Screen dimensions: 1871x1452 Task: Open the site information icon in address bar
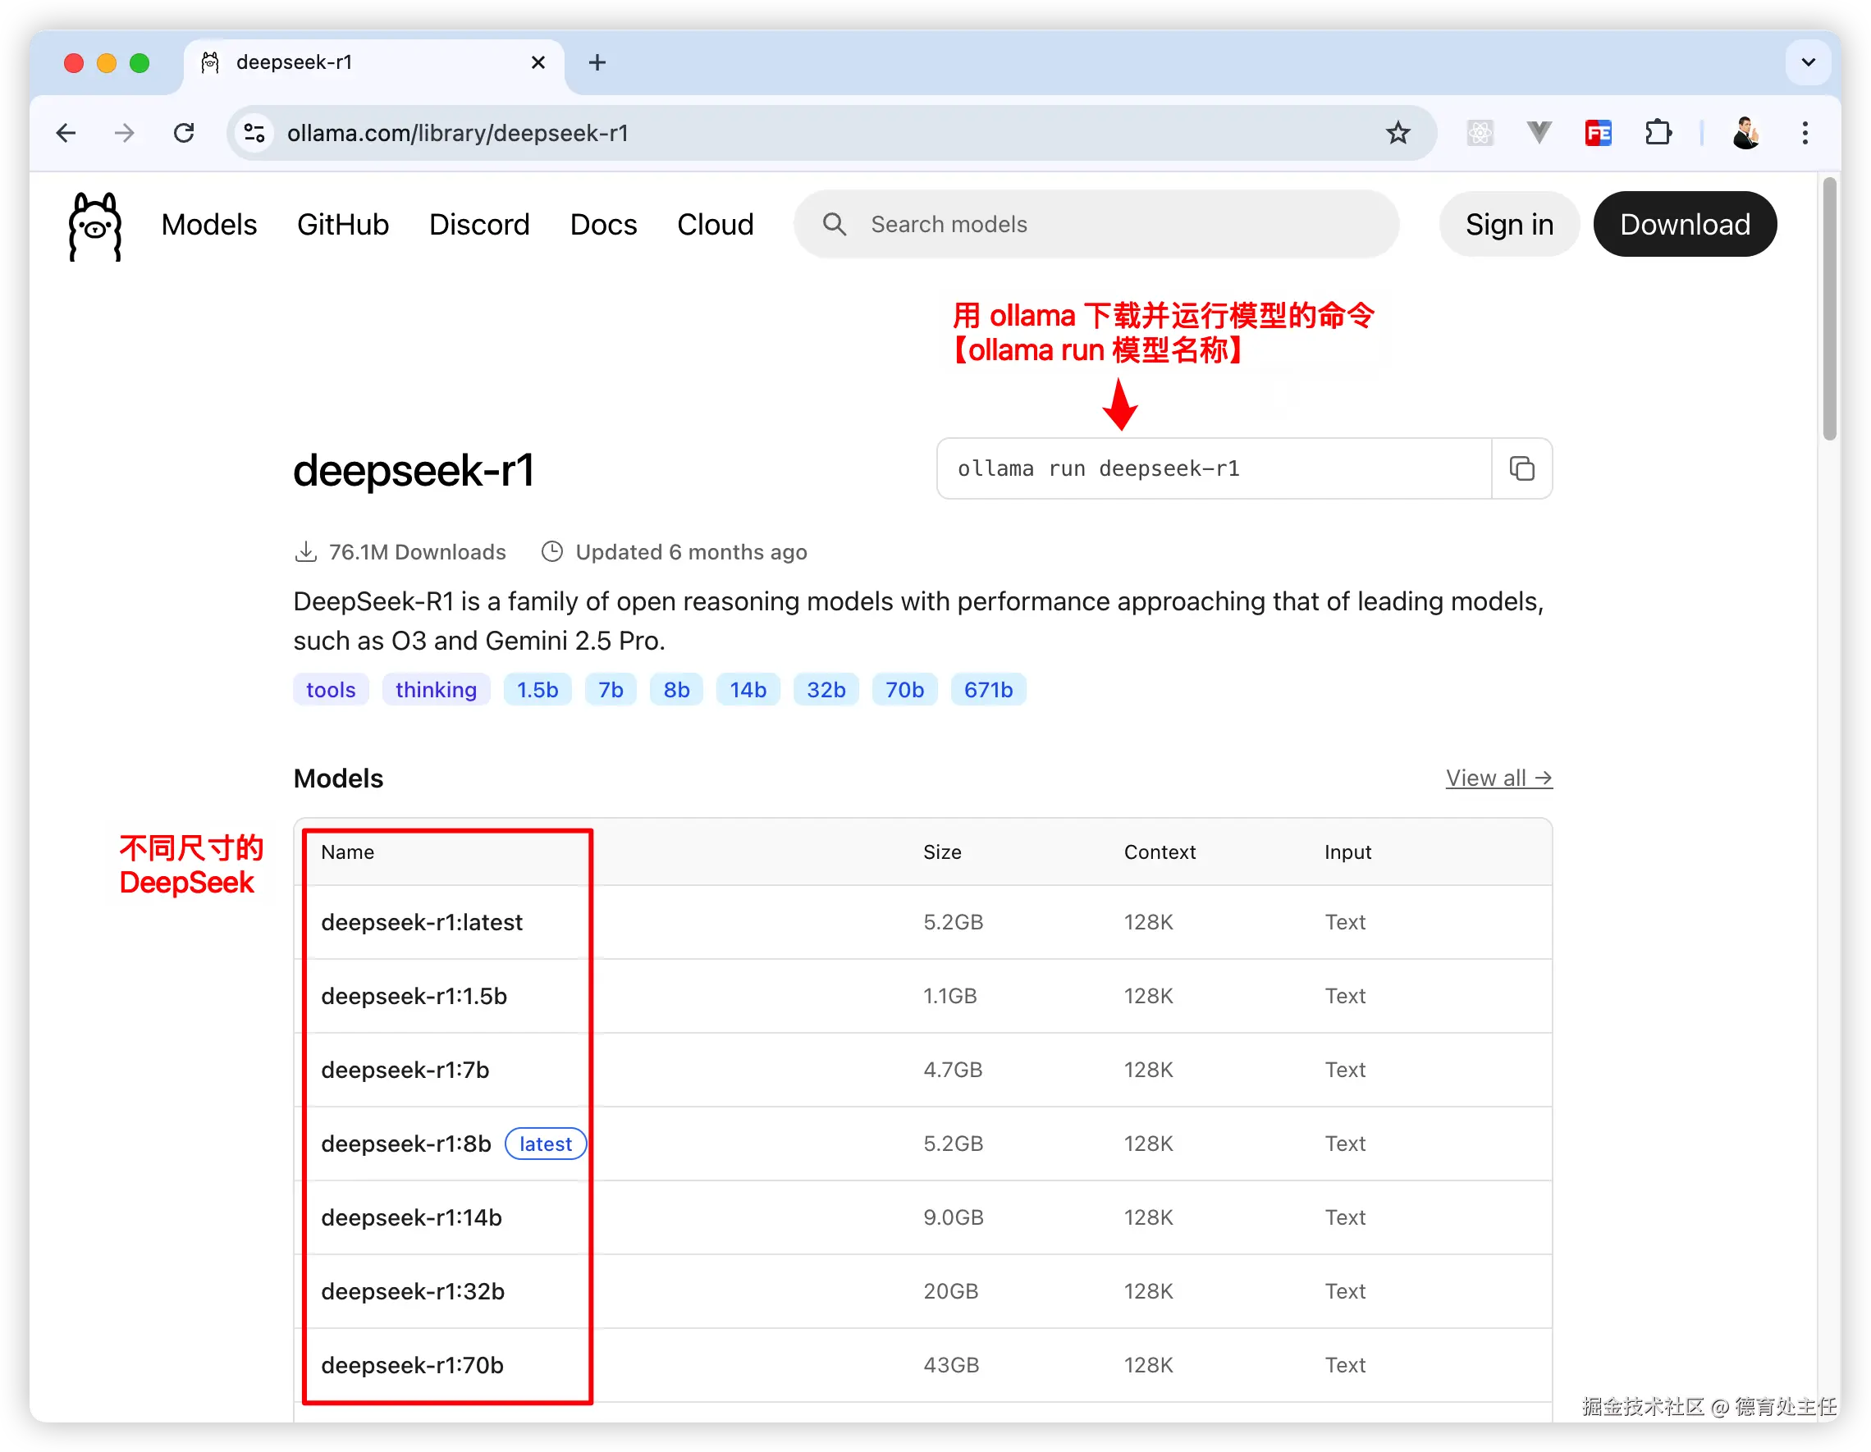(x=254, y=133)
